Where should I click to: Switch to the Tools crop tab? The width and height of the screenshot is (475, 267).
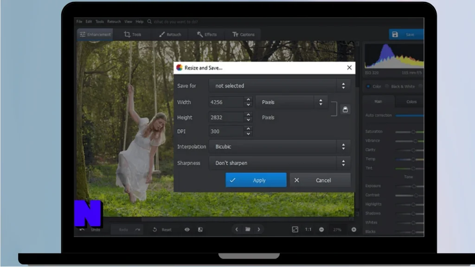coord(133,34)
